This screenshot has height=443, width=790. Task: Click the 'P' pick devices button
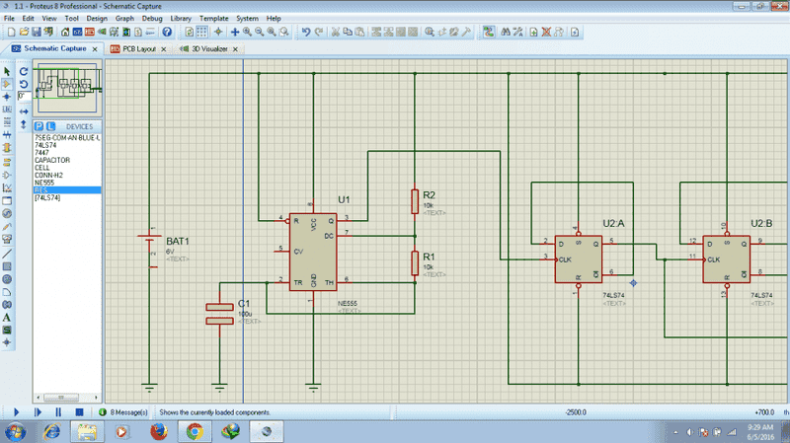click(x=39, y=127)
